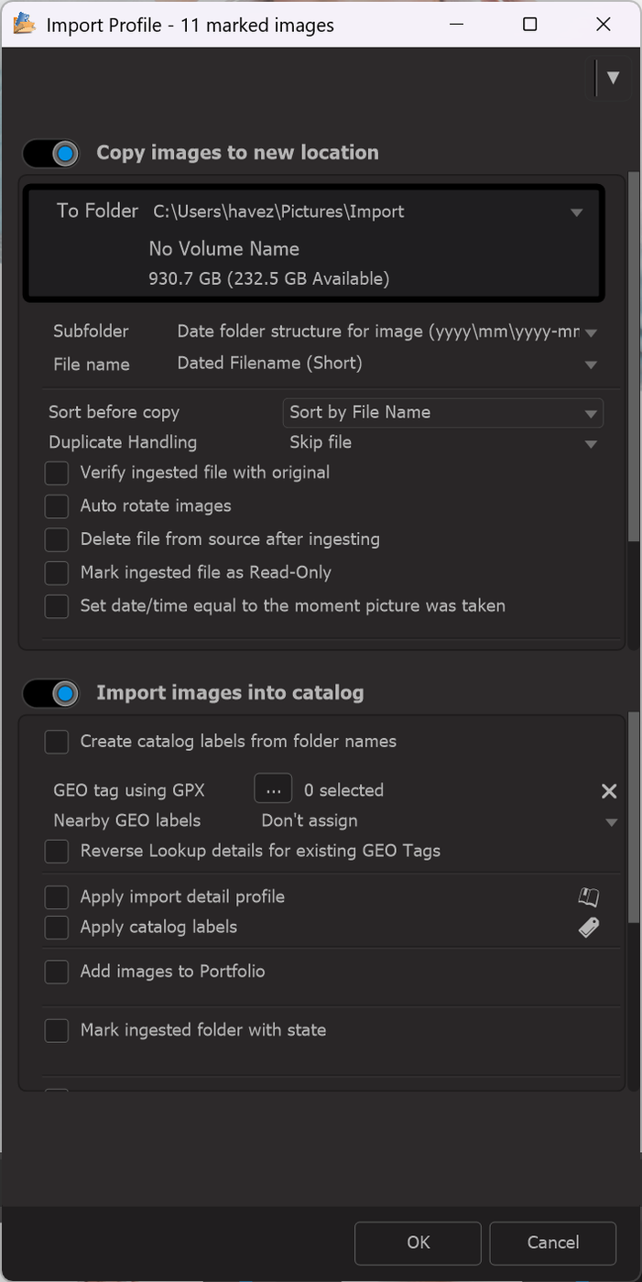Close the Import Profile window
642x1282 pixels.
click(x=604, y=25)
